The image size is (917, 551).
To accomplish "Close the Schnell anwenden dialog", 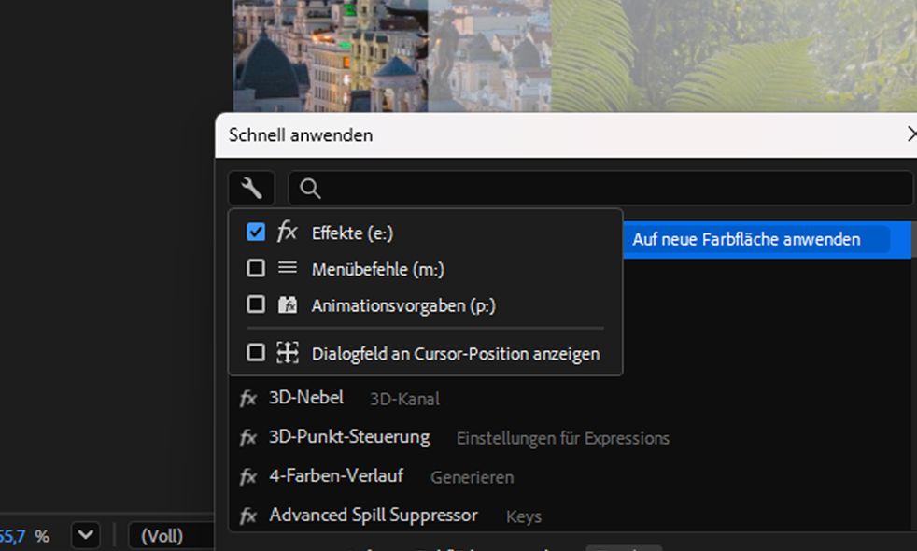I will 910,134.
